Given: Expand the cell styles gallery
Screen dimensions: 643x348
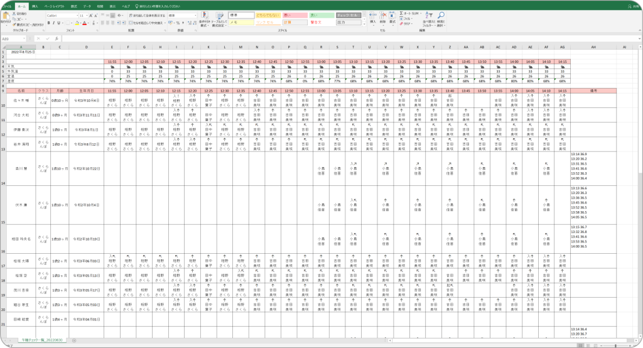Looking at the screenshot, I should coord(365,24).
